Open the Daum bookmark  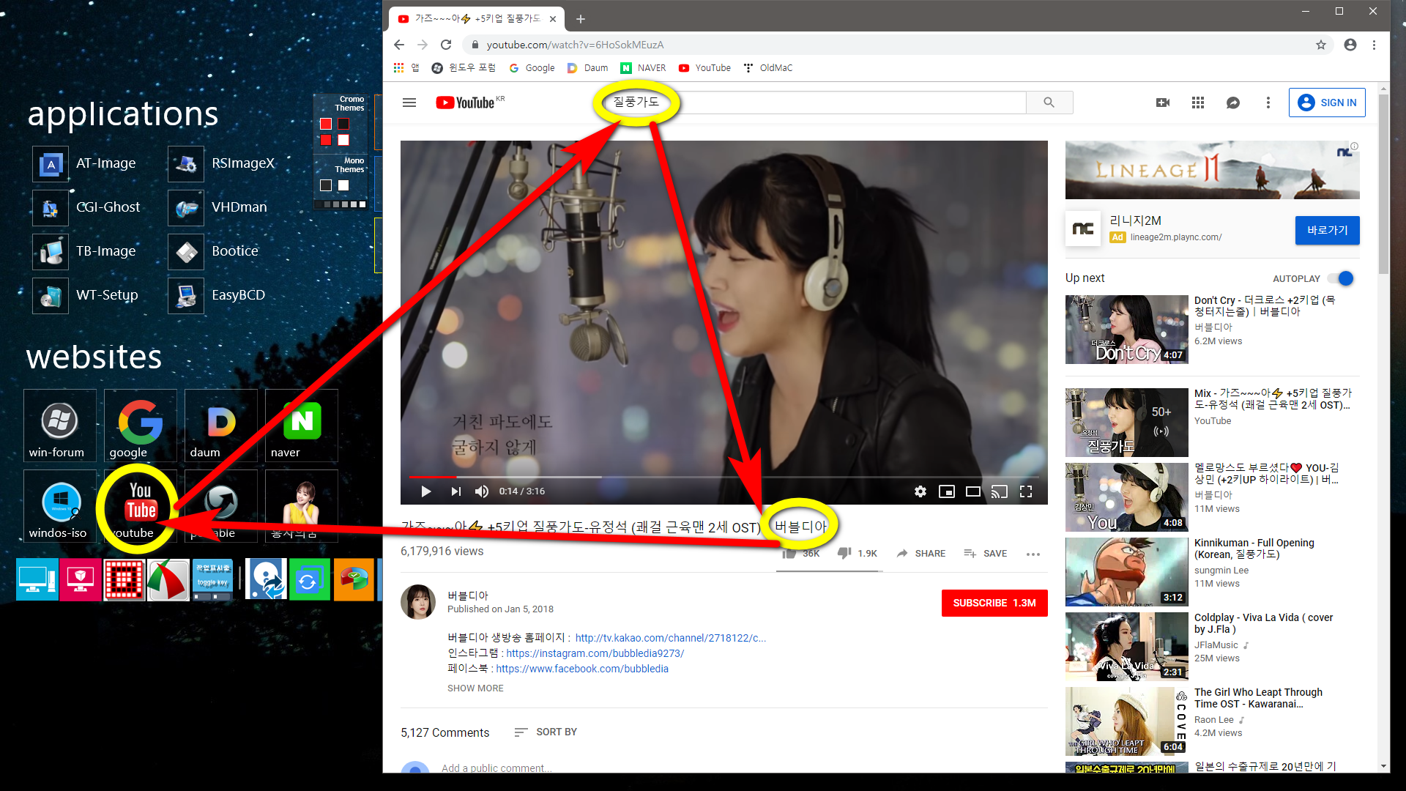coord(588,68)
